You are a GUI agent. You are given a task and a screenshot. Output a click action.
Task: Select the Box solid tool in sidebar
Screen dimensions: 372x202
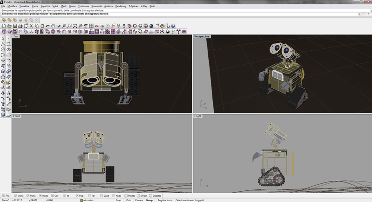pos(3,71)
